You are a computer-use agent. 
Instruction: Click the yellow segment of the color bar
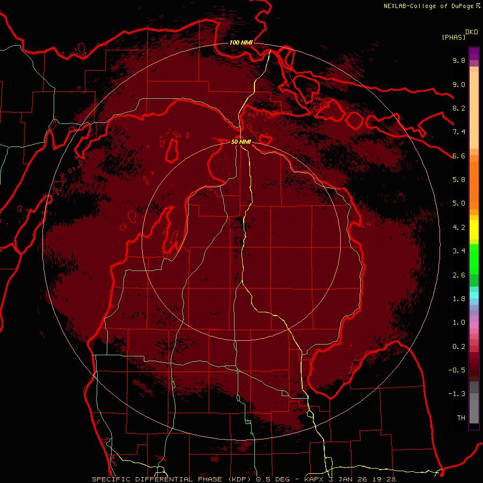coord(474,230)
